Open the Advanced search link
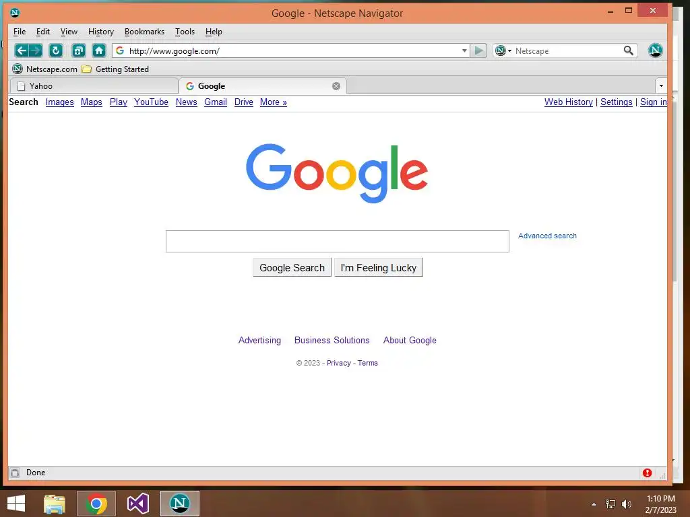The height and width of the screenshot is (517, 690). (x=547, y=236)
